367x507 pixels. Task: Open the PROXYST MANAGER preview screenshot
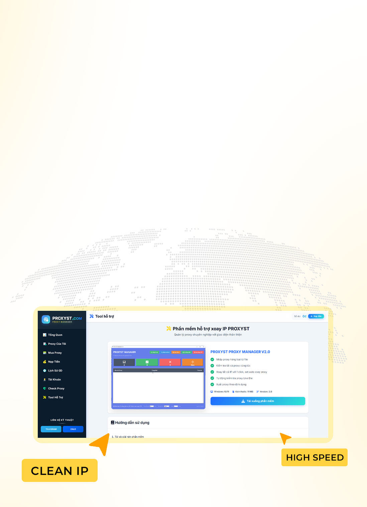158,377
